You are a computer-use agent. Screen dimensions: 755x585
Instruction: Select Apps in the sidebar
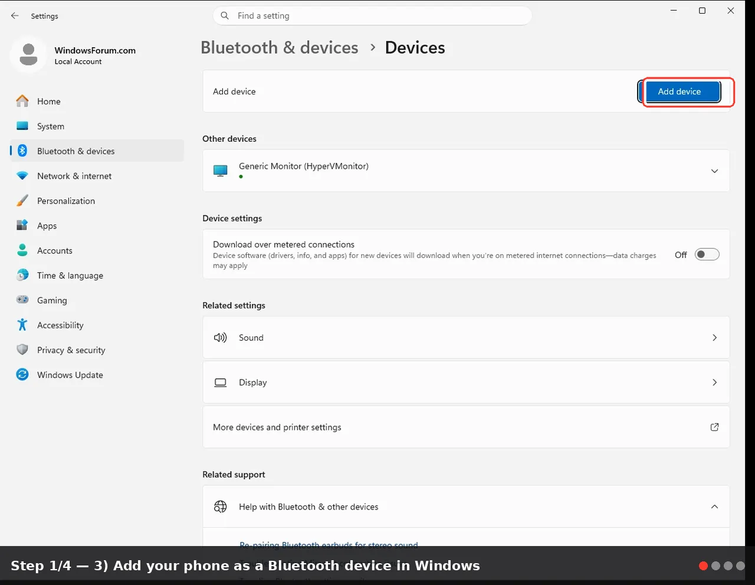click(x=97, y=225)
